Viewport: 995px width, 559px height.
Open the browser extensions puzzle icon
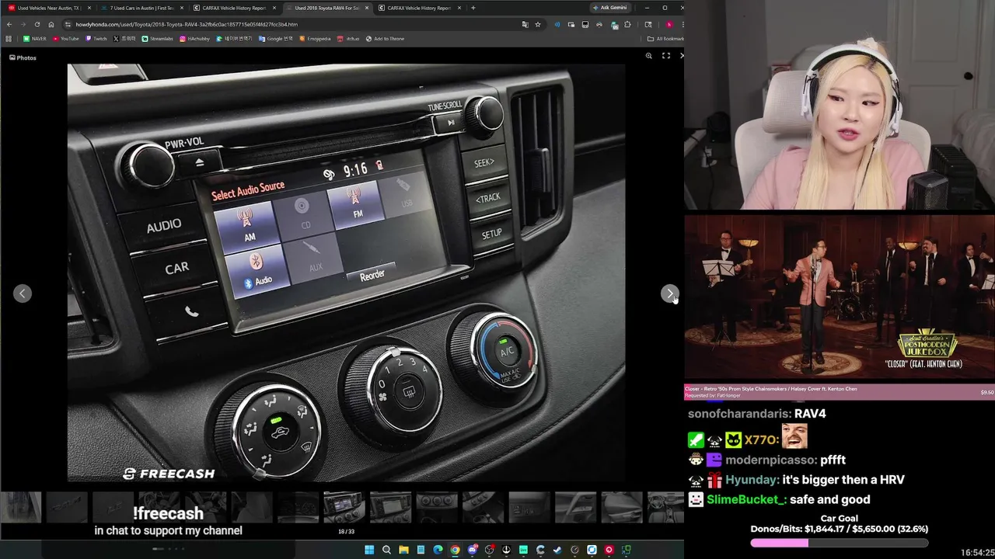point(627,24)
